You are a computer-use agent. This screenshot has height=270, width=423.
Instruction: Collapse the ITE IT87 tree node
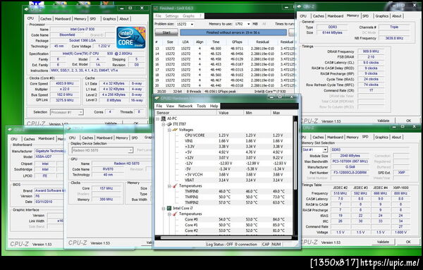pos(164,124)
